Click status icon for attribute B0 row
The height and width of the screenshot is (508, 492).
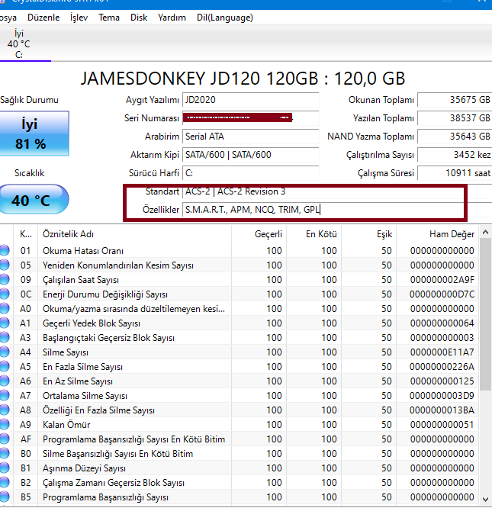coord(5,454)
